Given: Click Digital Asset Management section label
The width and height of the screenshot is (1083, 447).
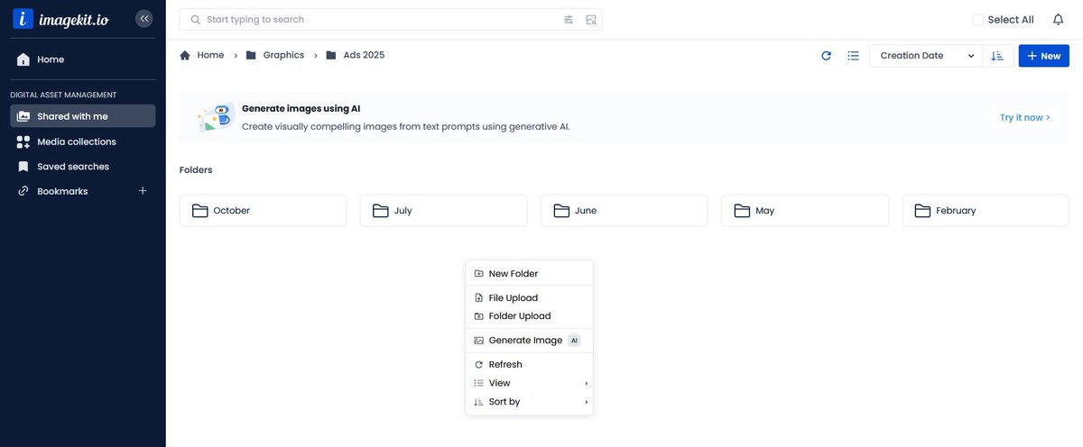Looking at the screenshot, I should tap(63, 95).
